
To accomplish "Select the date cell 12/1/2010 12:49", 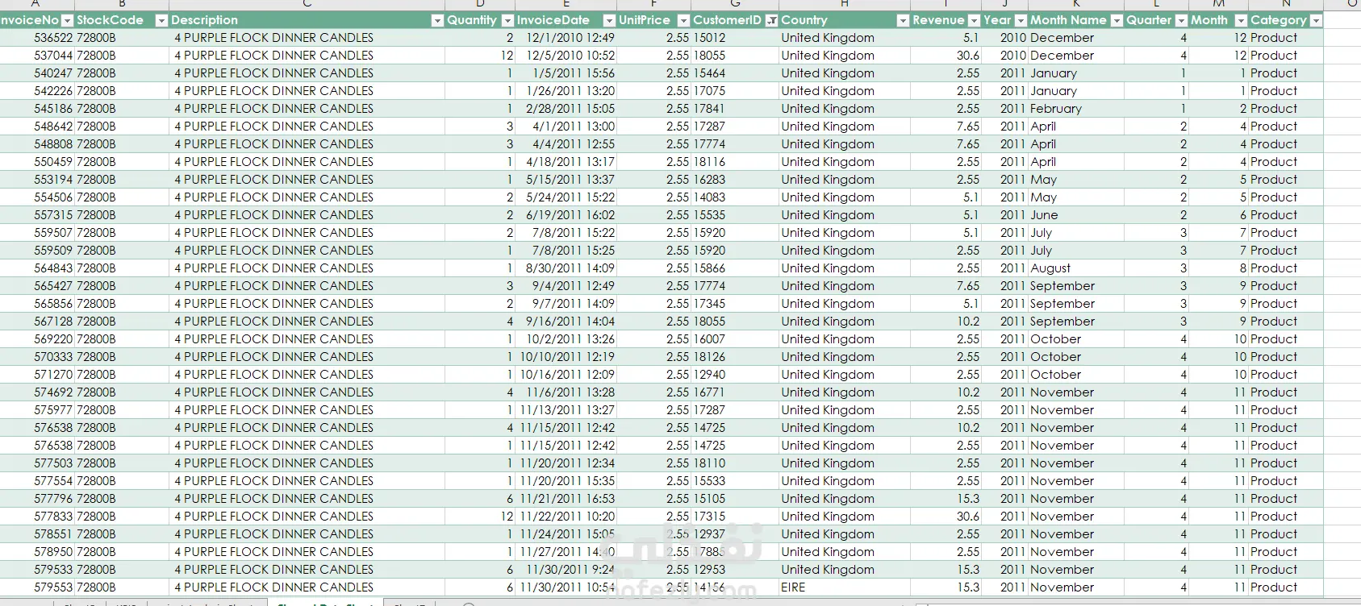I will 566,38.
